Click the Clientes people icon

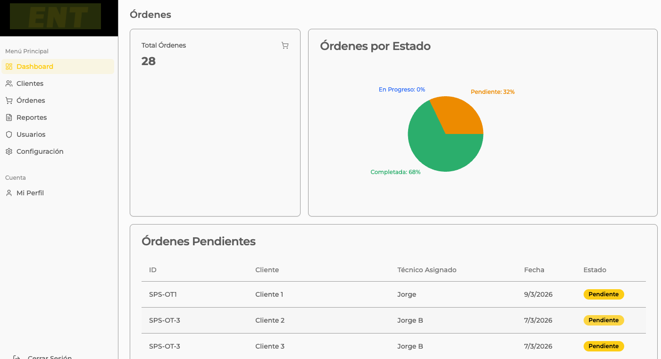pos(8,83)
